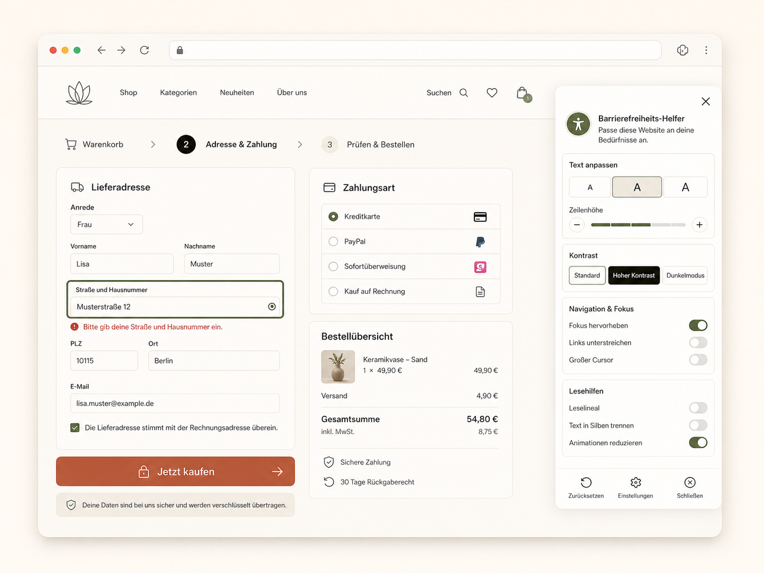
Task: Click the browser address bar
Action: (x=415, y=50)
